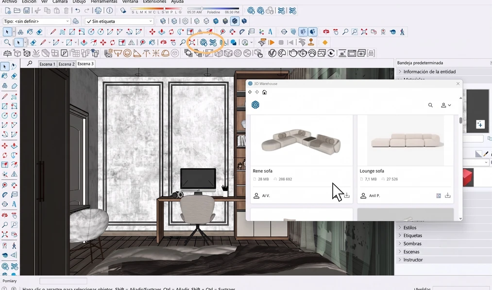This screenshot has width=492, height=290.
Task: Select the Escena 3 tab
Action: (x=85, y=64)
